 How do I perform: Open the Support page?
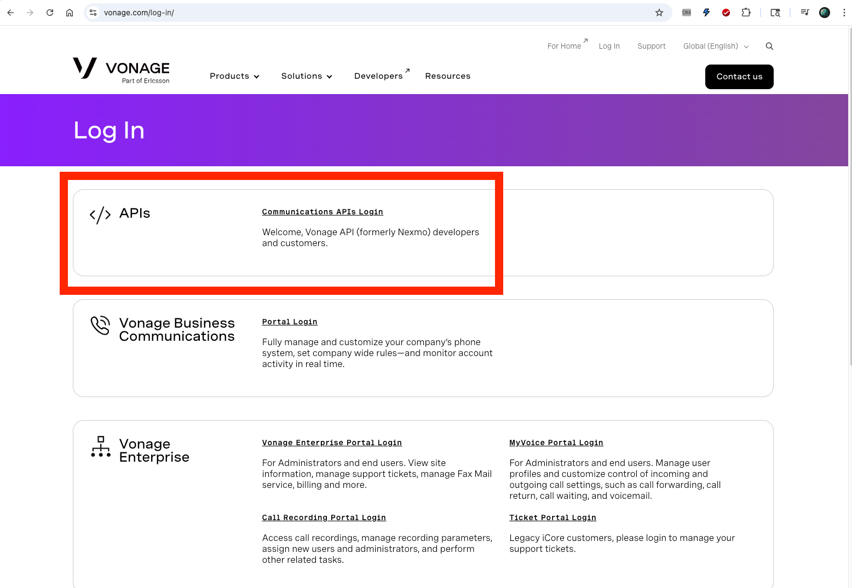click(x=652, y=46)
